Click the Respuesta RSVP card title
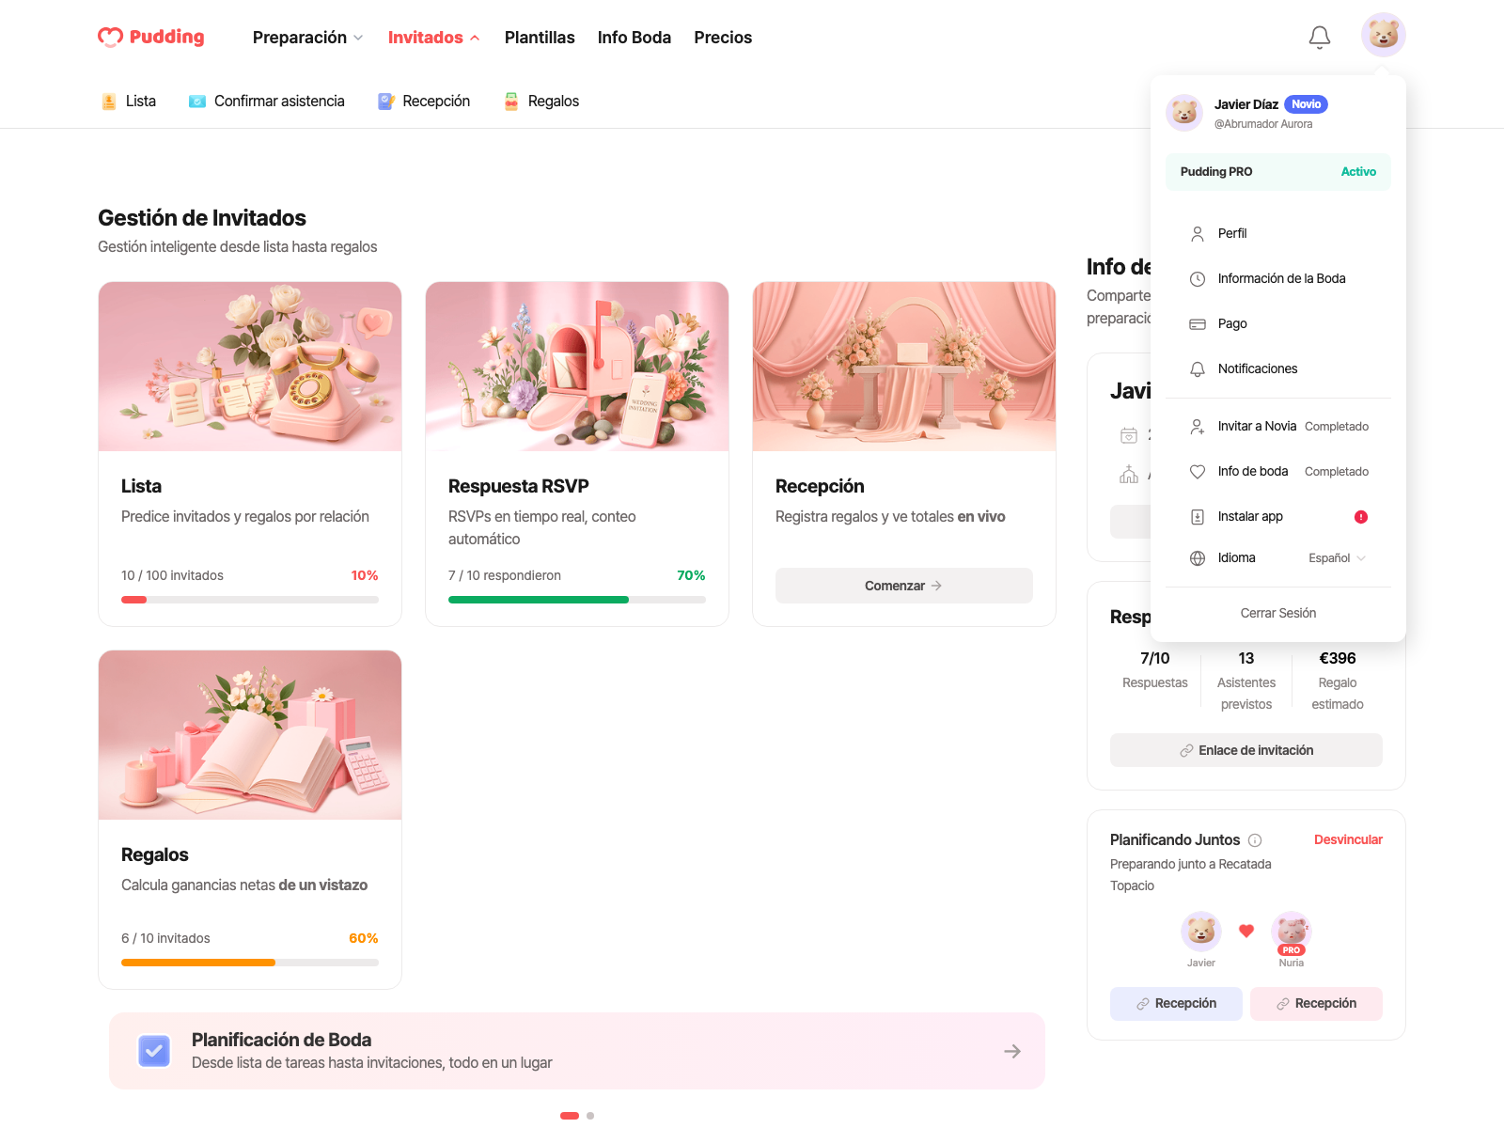The width and height of the screenshot is (1504, 1128). (519, 487)
